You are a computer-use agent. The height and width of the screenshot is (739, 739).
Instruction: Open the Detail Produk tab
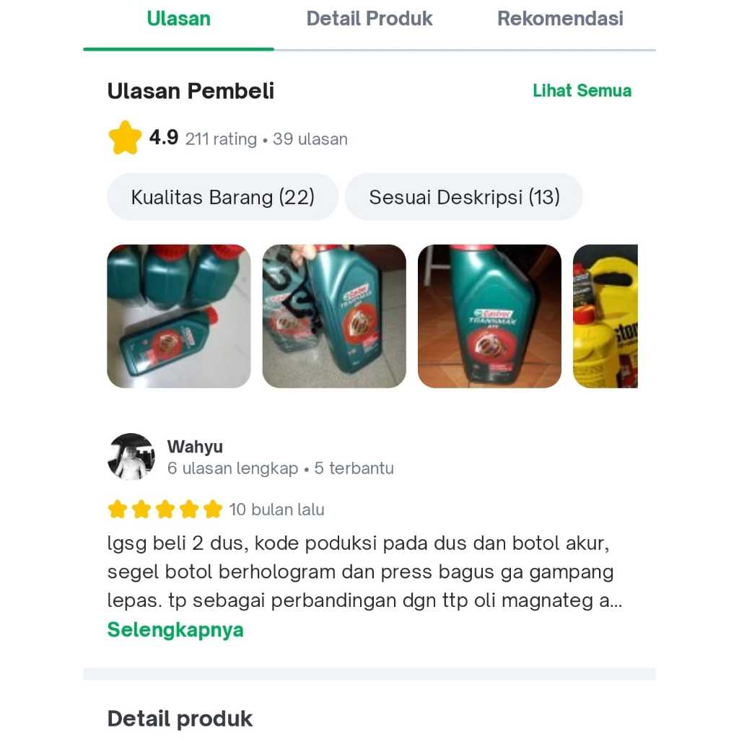(x=369, y=19)
